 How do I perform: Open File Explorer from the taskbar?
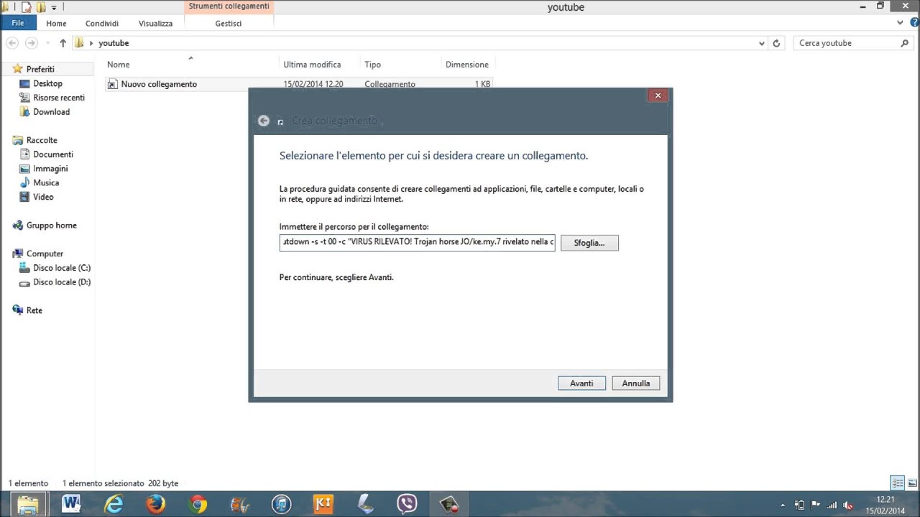tap(28, 504)
